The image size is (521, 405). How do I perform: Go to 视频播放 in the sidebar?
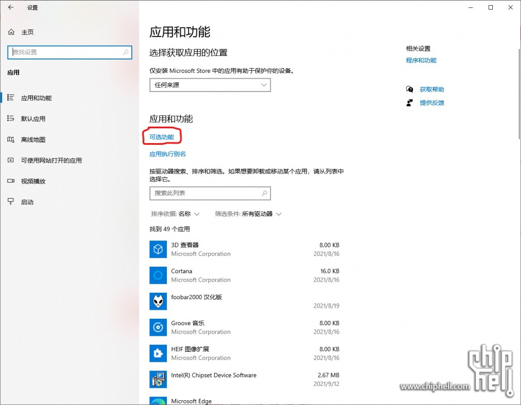(33, 181)
